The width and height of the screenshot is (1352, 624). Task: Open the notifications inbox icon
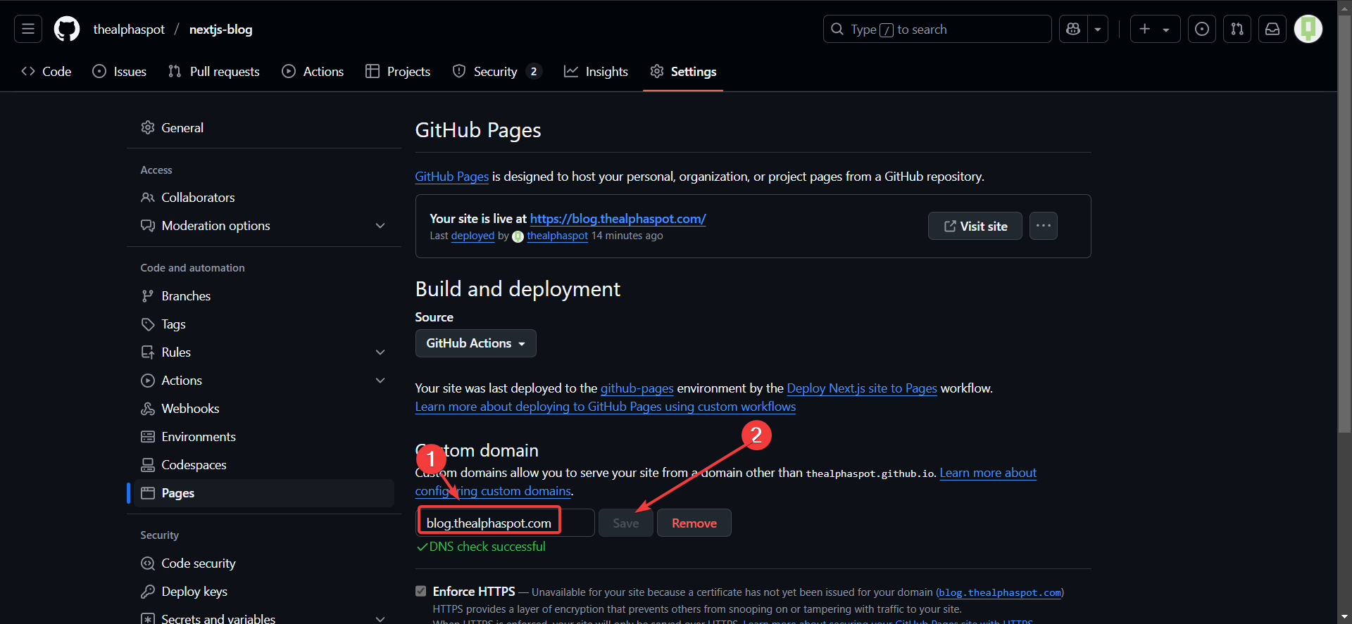pyautogui.click(x=1272, y=29)
